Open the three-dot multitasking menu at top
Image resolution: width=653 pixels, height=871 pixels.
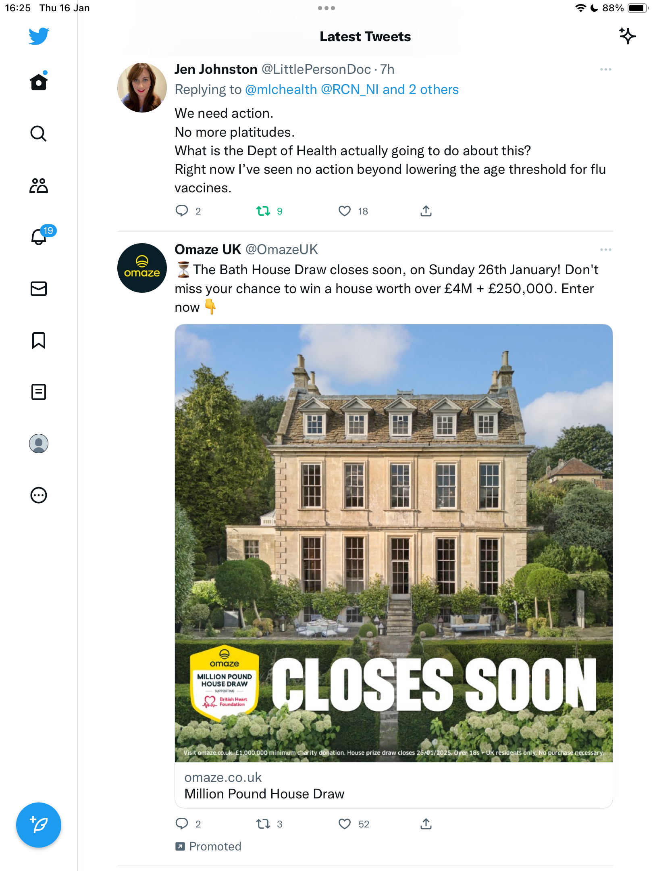[326, 8]
